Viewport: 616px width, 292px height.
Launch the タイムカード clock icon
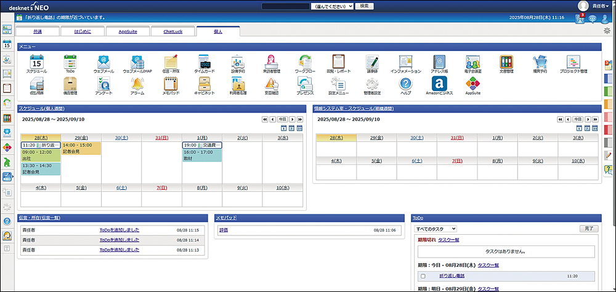204,62
